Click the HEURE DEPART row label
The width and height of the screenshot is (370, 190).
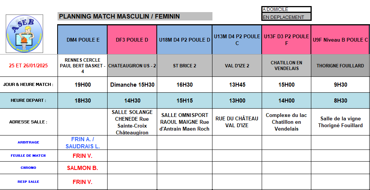point(29,101)
